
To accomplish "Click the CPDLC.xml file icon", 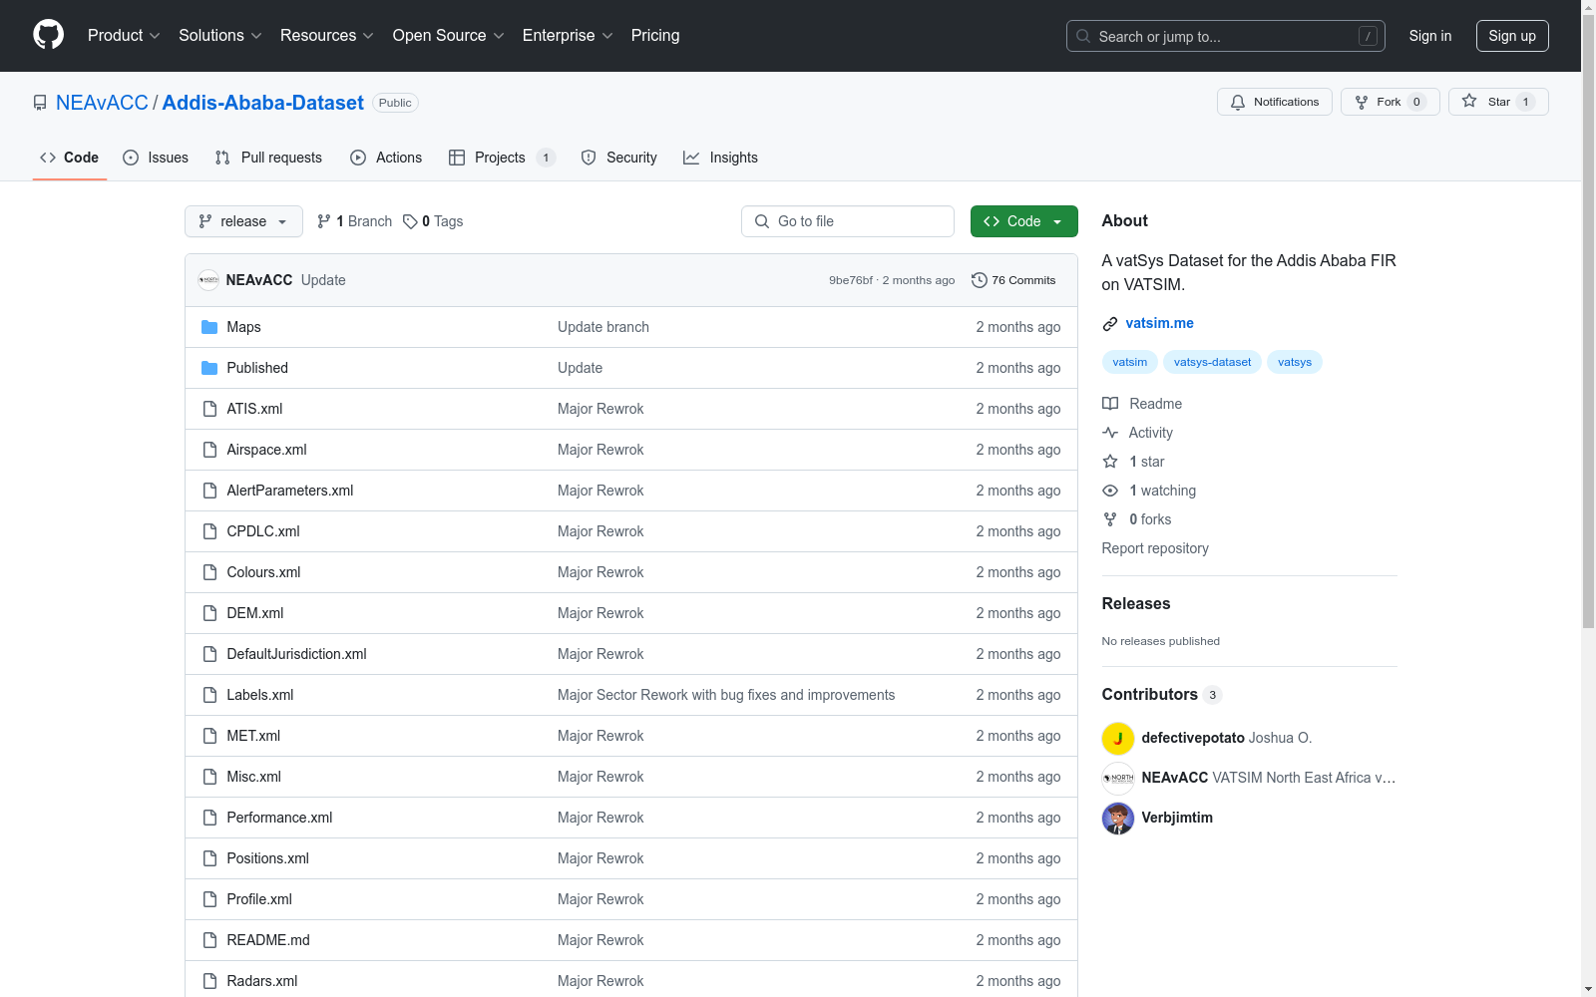I will (209, 531).
